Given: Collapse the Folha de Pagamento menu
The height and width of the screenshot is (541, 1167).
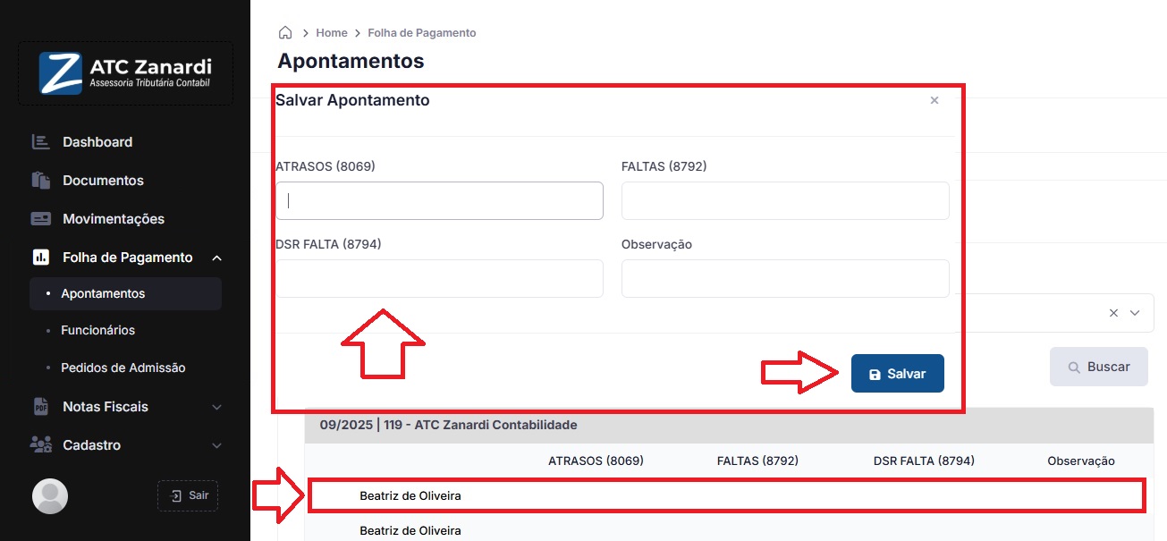Looking at the screenshot, I should pyautogui.click(x=216, y=258).
